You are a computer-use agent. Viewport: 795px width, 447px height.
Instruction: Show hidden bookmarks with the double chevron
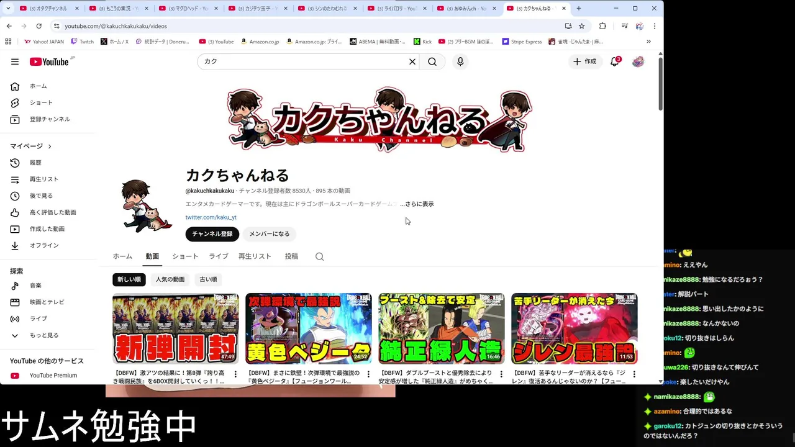649,42
